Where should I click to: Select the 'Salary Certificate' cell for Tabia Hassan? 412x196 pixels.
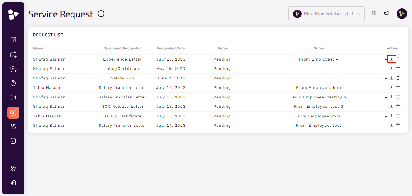[x=122, y=116]
